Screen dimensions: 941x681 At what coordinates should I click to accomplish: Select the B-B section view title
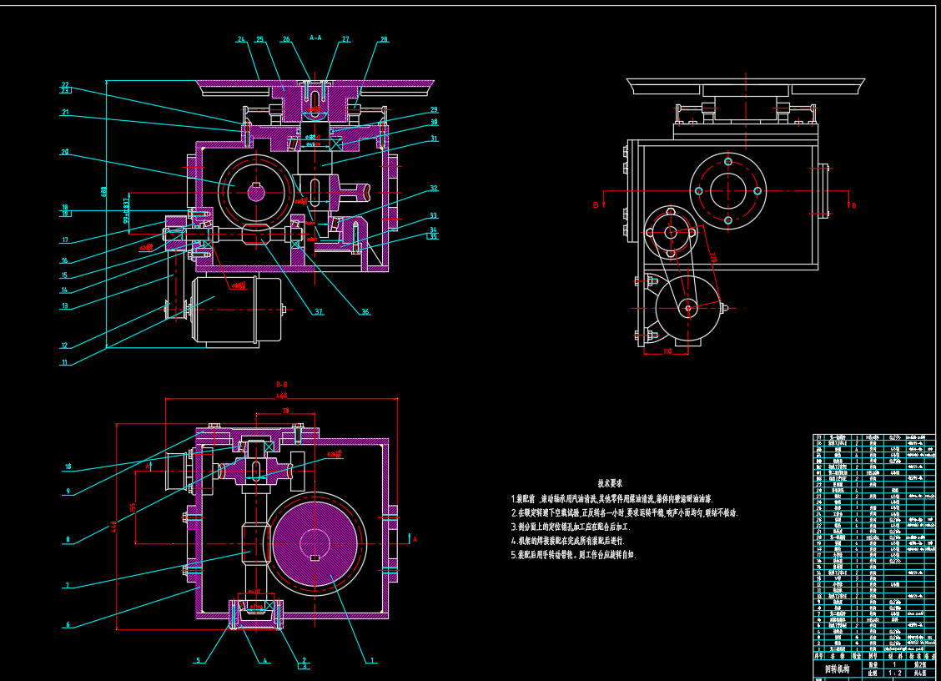pyautogui.click(x=281, y=385)
